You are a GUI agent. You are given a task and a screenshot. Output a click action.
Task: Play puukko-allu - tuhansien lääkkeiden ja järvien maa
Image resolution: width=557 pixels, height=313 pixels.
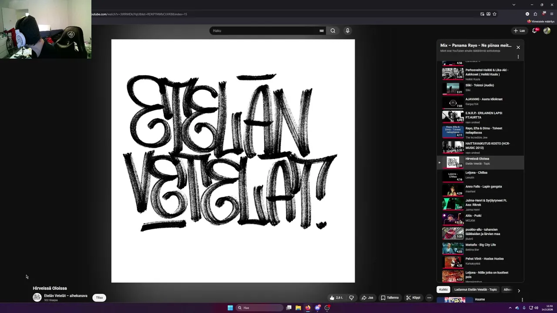pyautogui.click(x=481, y=234)
